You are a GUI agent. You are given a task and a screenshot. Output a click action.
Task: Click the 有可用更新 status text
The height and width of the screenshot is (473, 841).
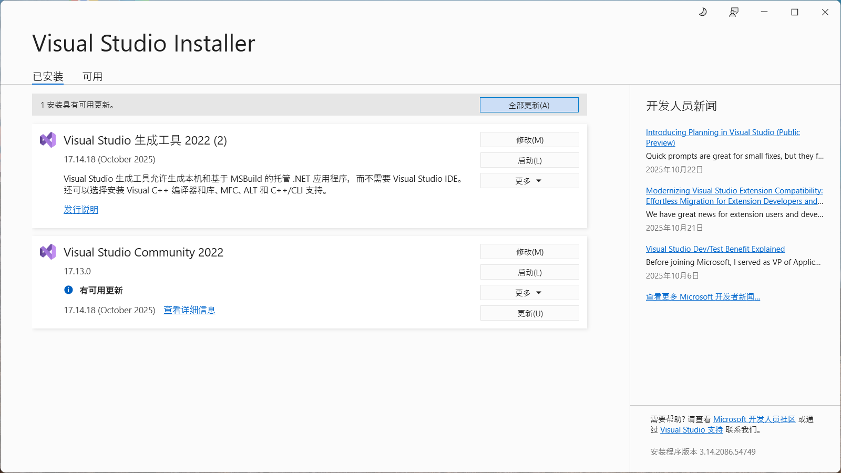click(x=101, y=291)
